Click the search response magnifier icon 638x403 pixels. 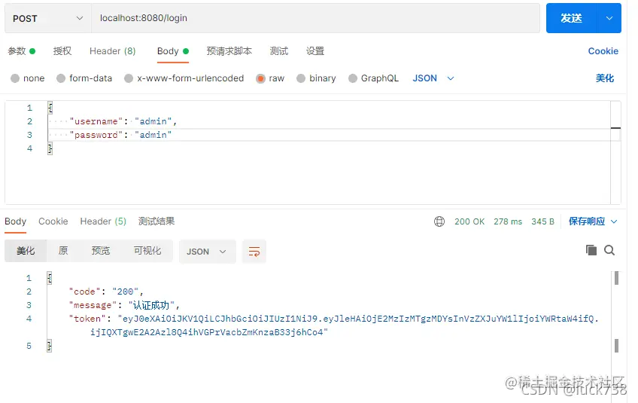609,250
